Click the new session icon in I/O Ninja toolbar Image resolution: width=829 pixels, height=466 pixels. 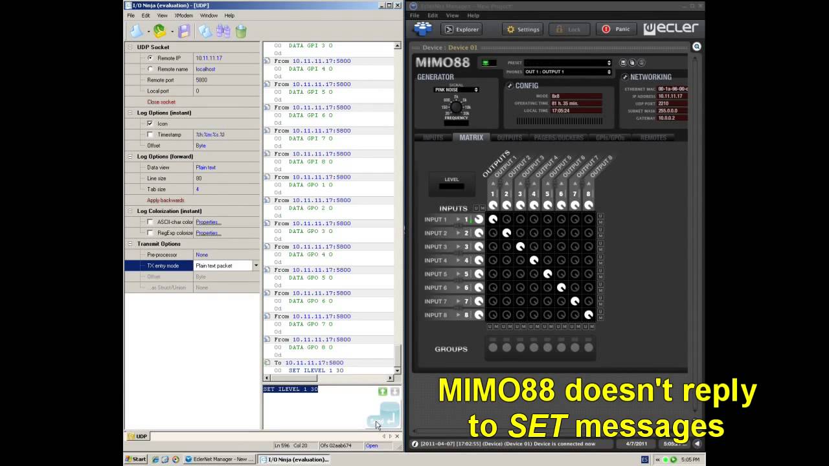(137, 31)
